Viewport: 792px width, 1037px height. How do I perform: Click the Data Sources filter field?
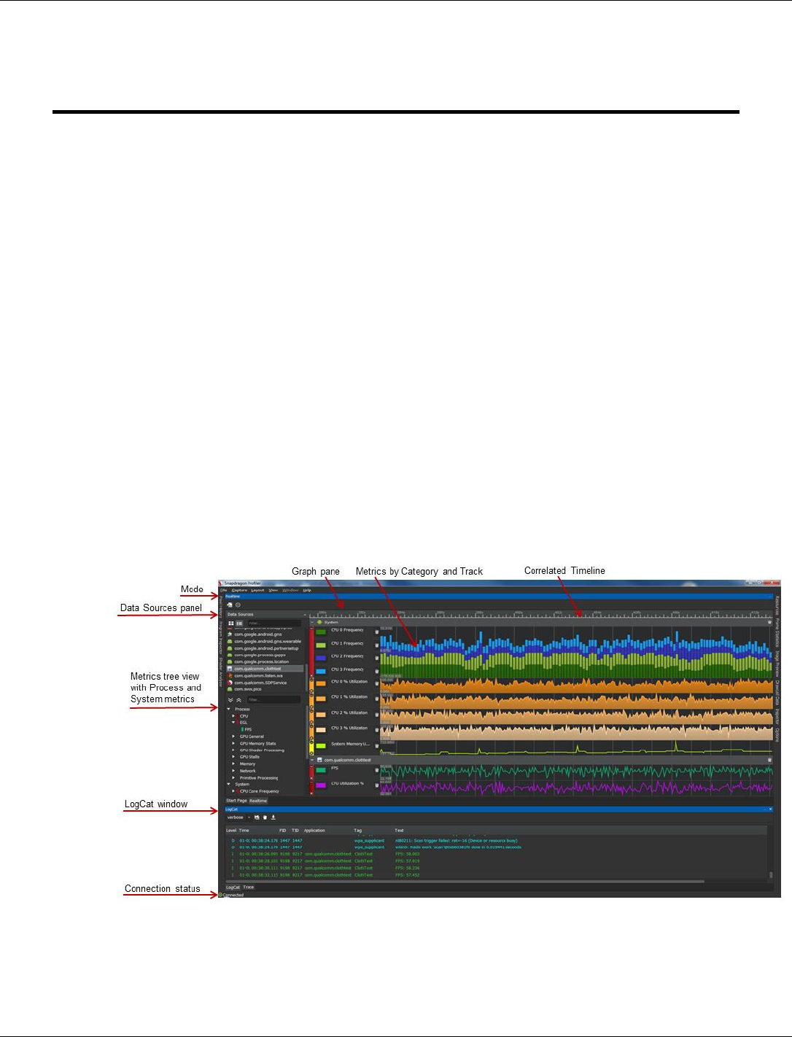click(274, 623)
